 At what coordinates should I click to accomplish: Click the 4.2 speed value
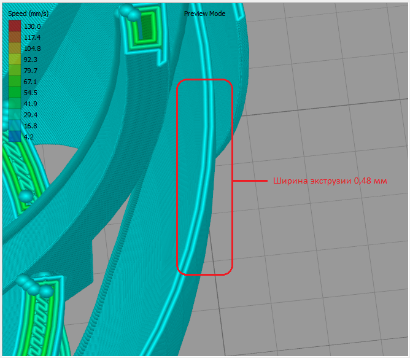pos(29,137)
